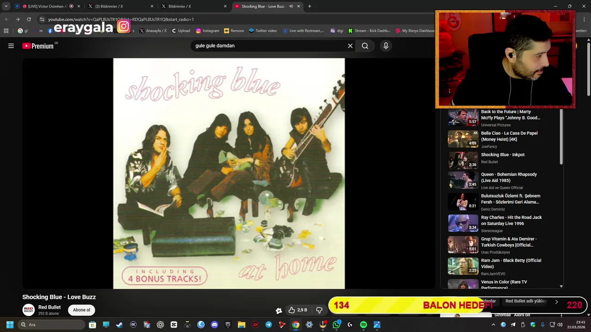Open Upload bookmark
This screenshot has width=591, height=332.
[x=181, y=31]
